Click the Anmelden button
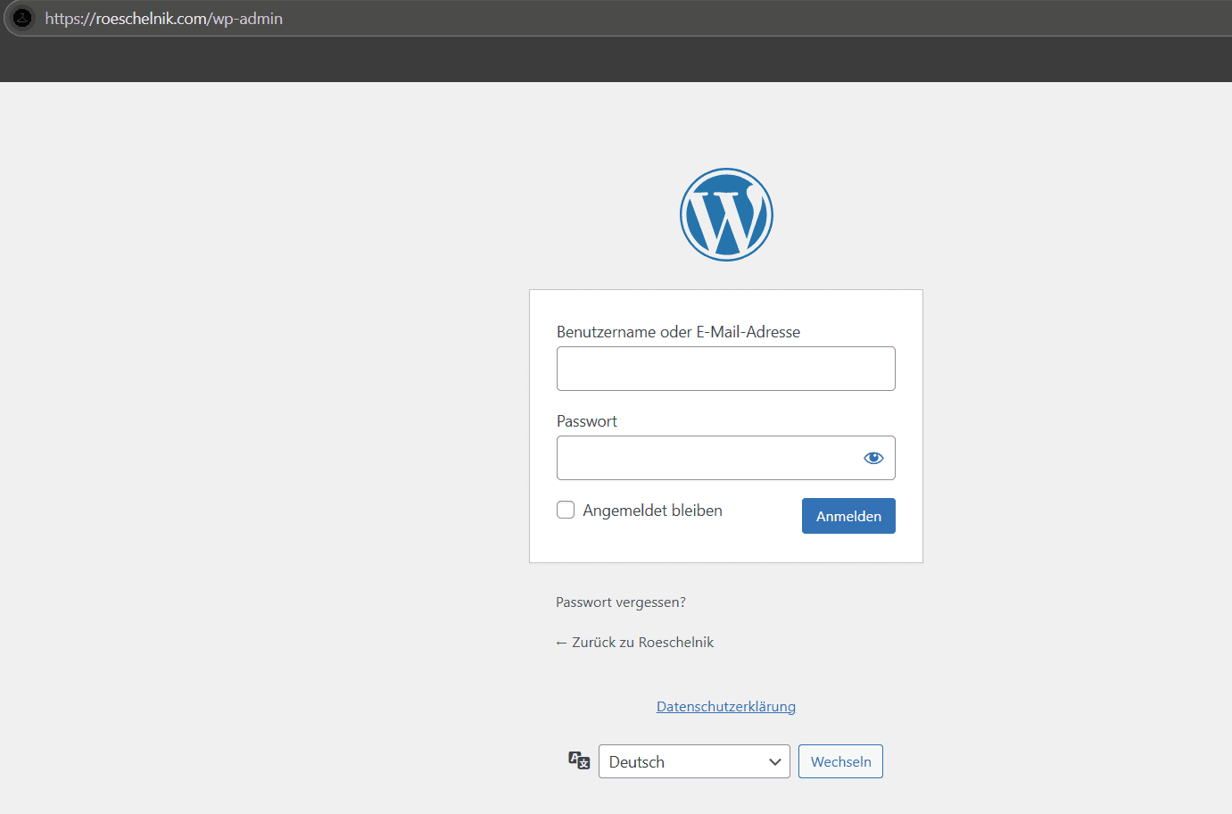Viewport: 1232px width, 814px height. [x=848, y=516]
